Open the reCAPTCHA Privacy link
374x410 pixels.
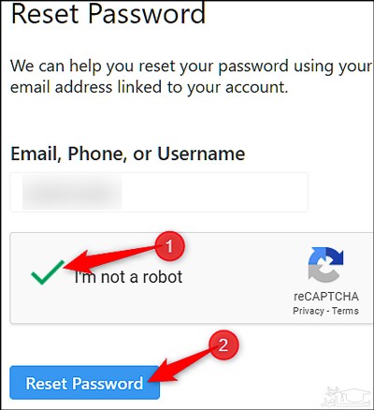309,311
